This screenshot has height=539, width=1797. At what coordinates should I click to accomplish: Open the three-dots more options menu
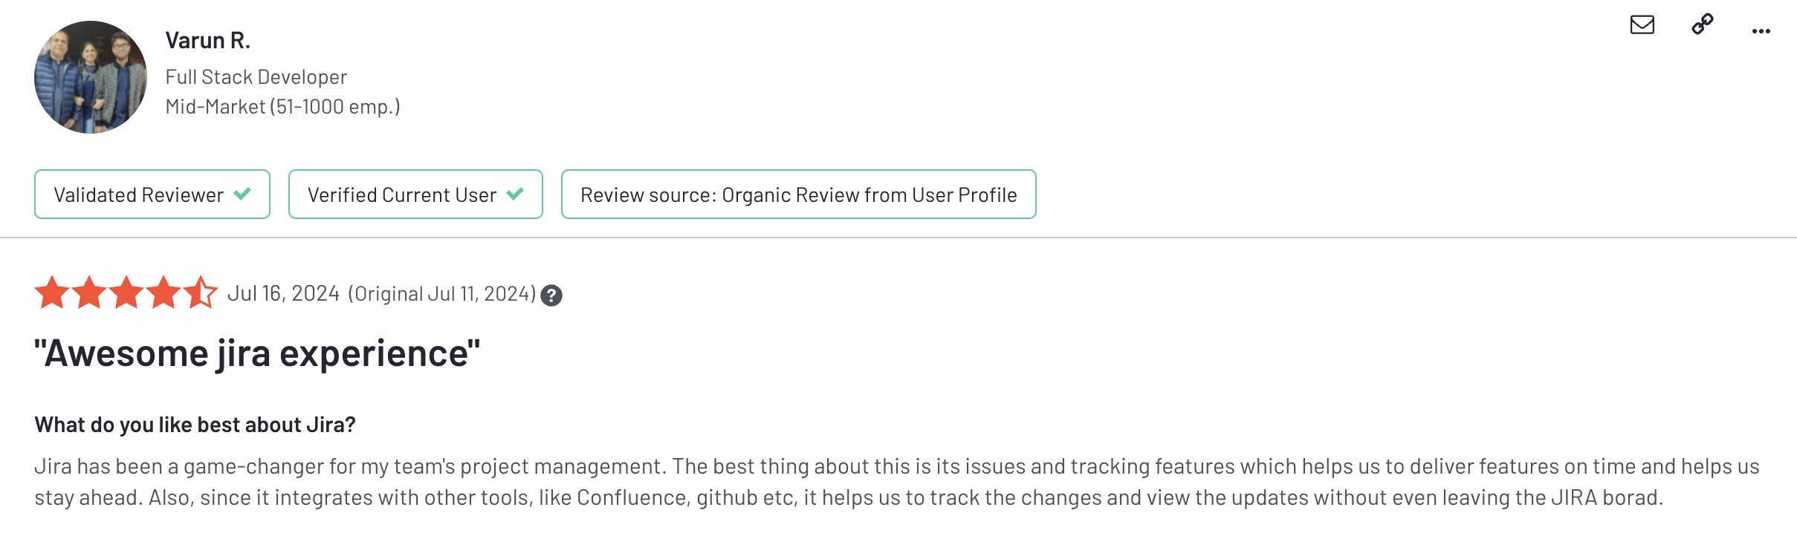pos(1761,31)
